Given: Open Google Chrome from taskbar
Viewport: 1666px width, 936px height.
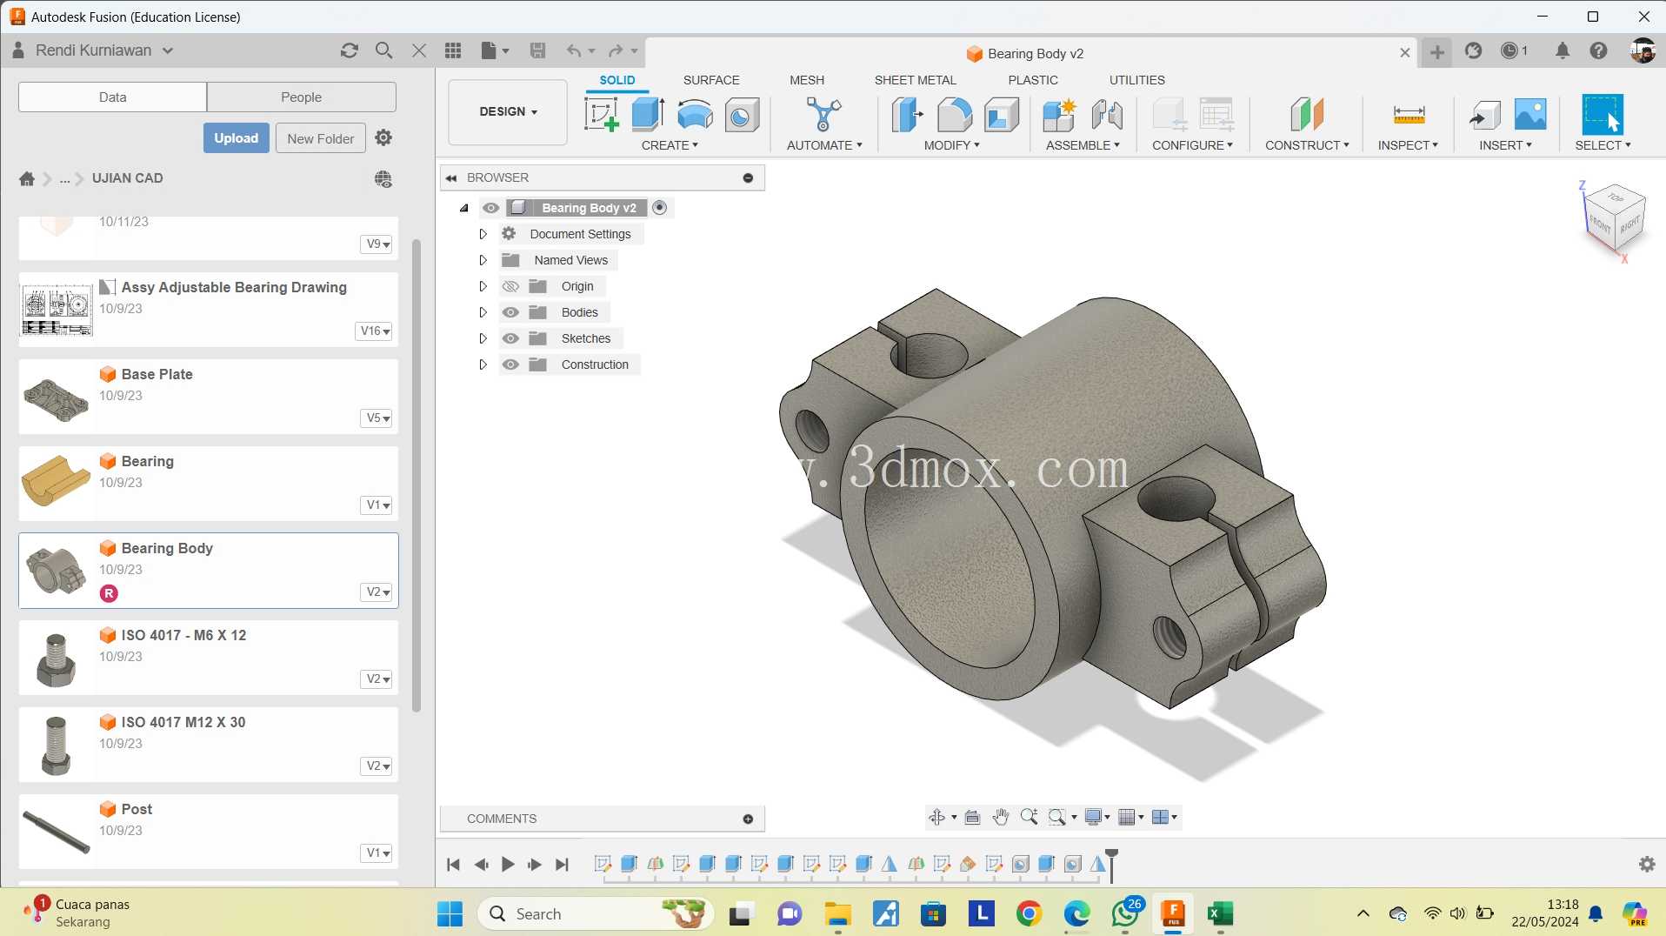Looking at the screenshot, I should [1029, 913].
